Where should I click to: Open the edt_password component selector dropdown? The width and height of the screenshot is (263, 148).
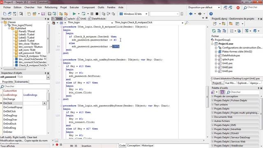click(x=48, y=77)
